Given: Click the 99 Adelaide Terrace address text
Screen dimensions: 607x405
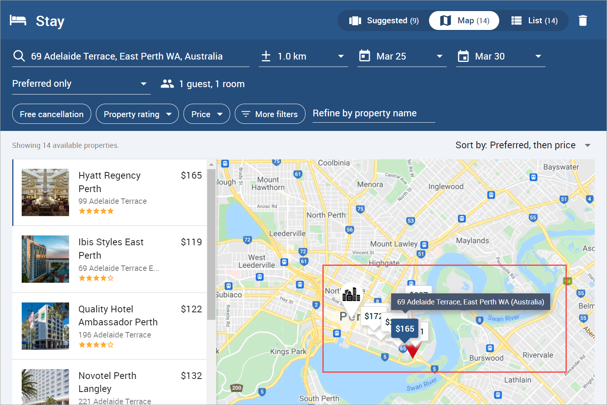Looking at the screenshot, I should click(x=112, y=201).
